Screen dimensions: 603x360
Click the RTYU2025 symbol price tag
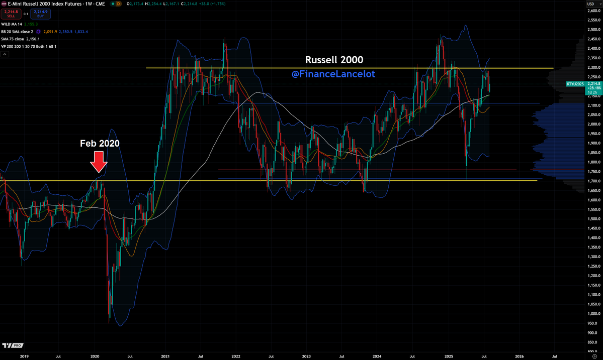coord(575,84)
